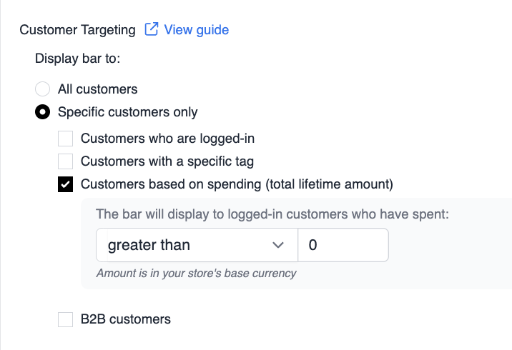Click the spending amount field showing 0
This screenshot has width=512, height=350.
point(343,245)
